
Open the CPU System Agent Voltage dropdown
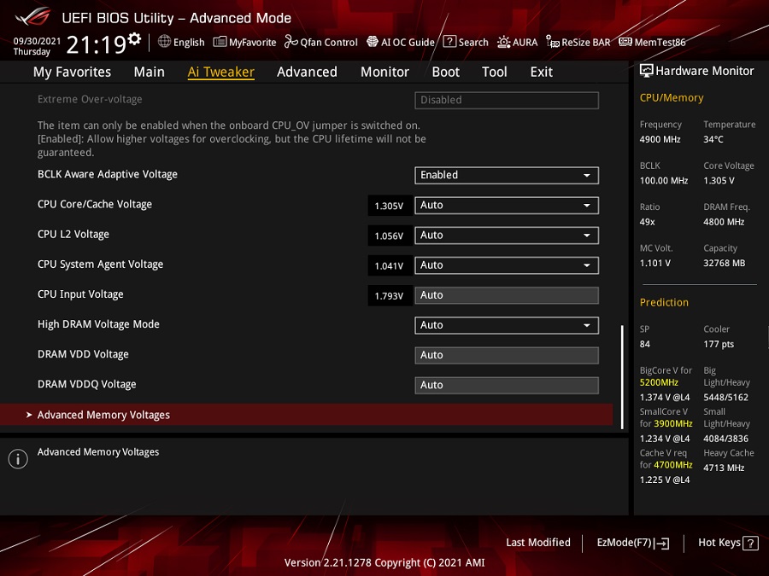click(507, 265)
